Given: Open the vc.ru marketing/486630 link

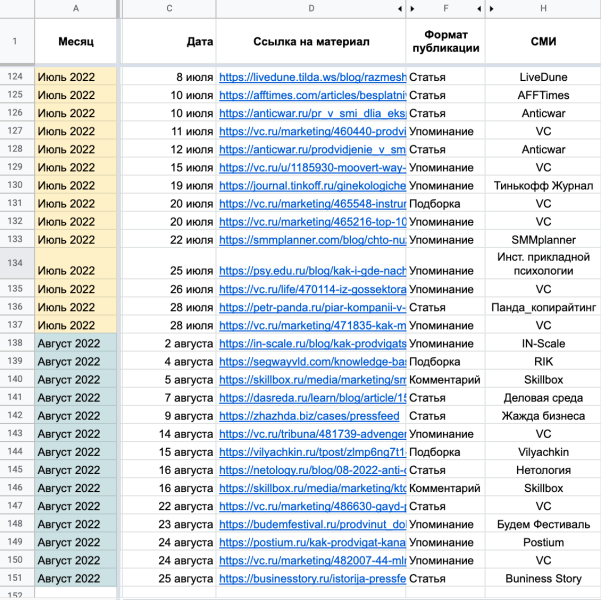Looking at the screenshot, I should tap(312, 506).
